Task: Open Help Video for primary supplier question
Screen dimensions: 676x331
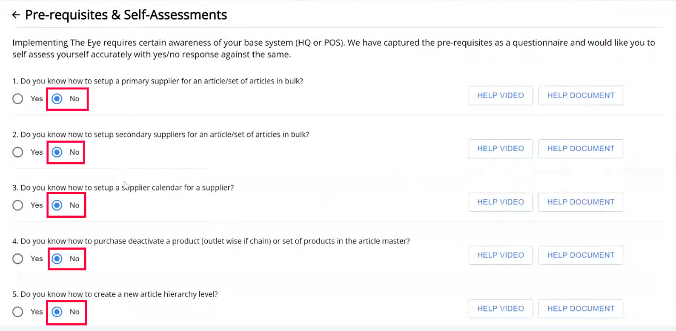Action: click(500, 95)
